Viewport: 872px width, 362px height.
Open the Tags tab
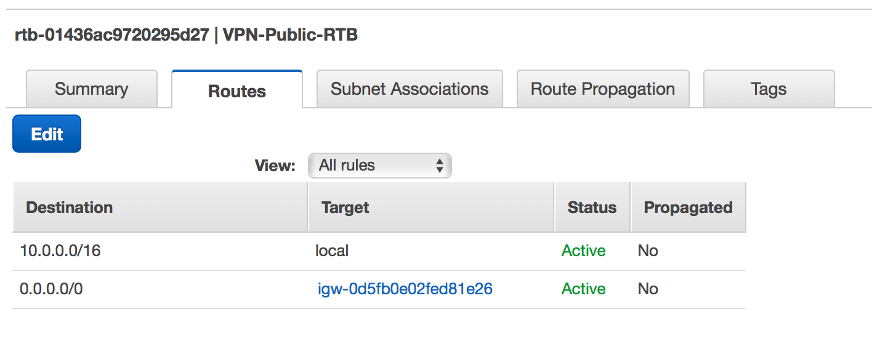click(769, 89)
